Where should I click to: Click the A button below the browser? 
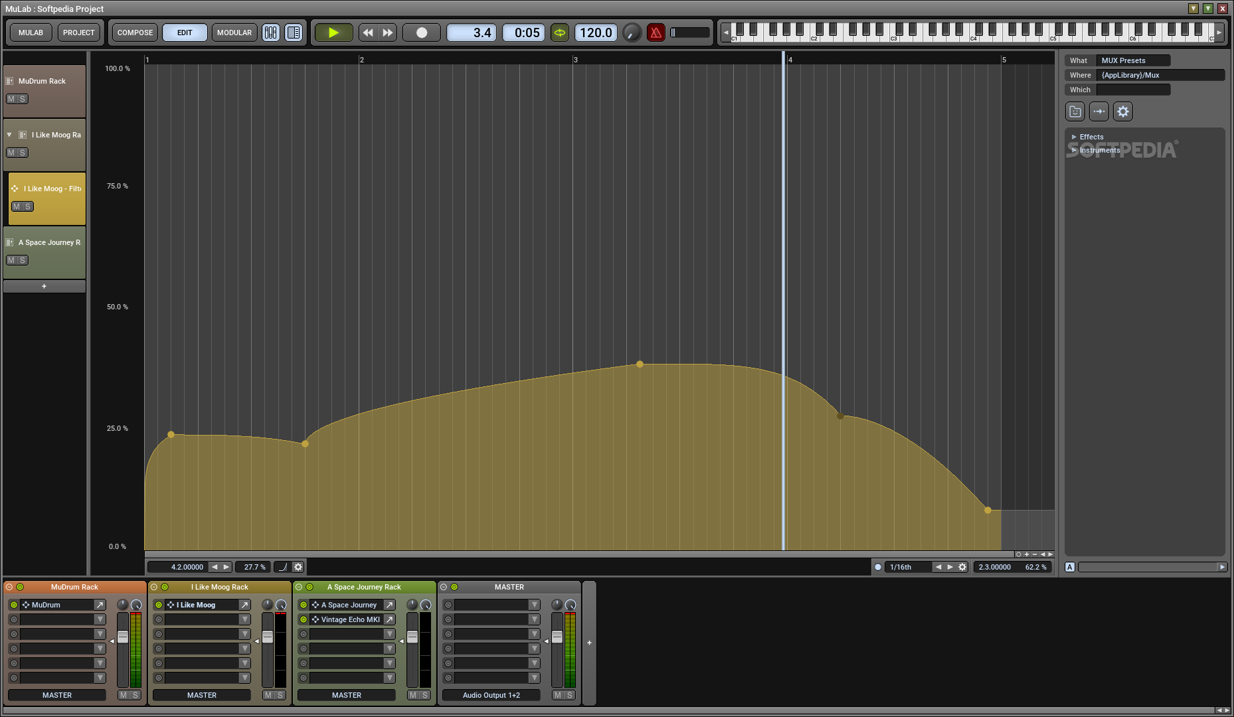[1070, 567]
